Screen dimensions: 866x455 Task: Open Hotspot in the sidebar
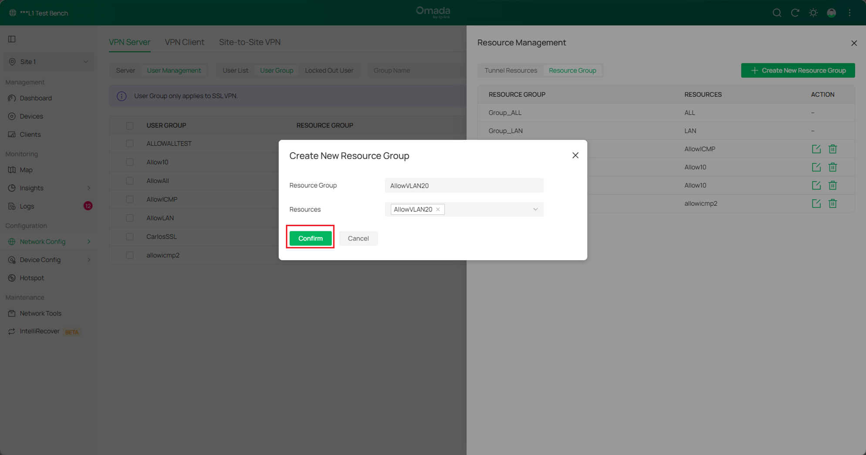click(x=32, y=278)
